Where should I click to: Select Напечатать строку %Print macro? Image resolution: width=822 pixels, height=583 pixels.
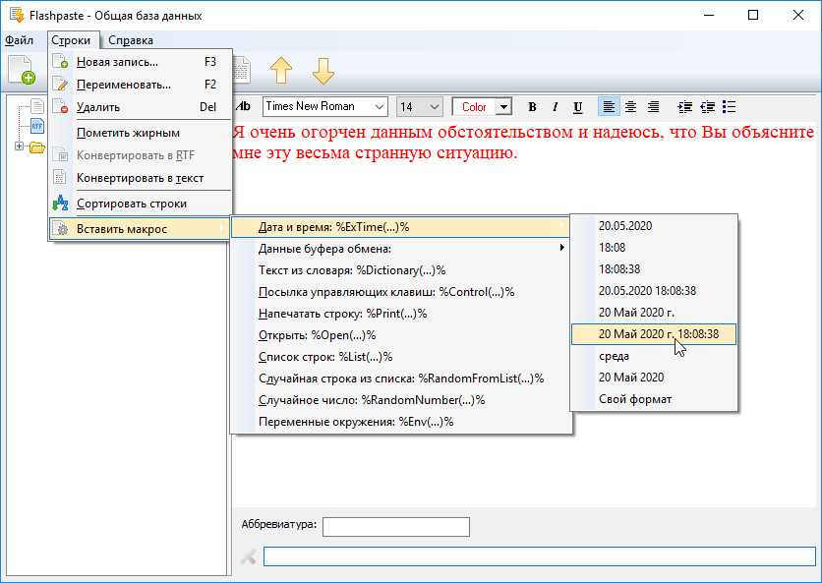coord(401,314)
